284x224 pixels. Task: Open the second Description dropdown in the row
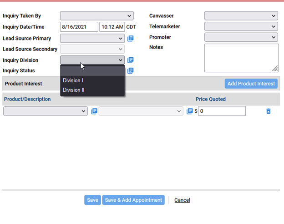click(x=141, y=111)
